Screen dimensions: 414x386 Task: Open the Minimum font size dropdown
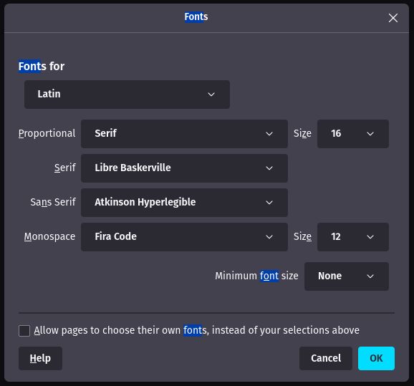pyautogui.click(x=347, y=276)
